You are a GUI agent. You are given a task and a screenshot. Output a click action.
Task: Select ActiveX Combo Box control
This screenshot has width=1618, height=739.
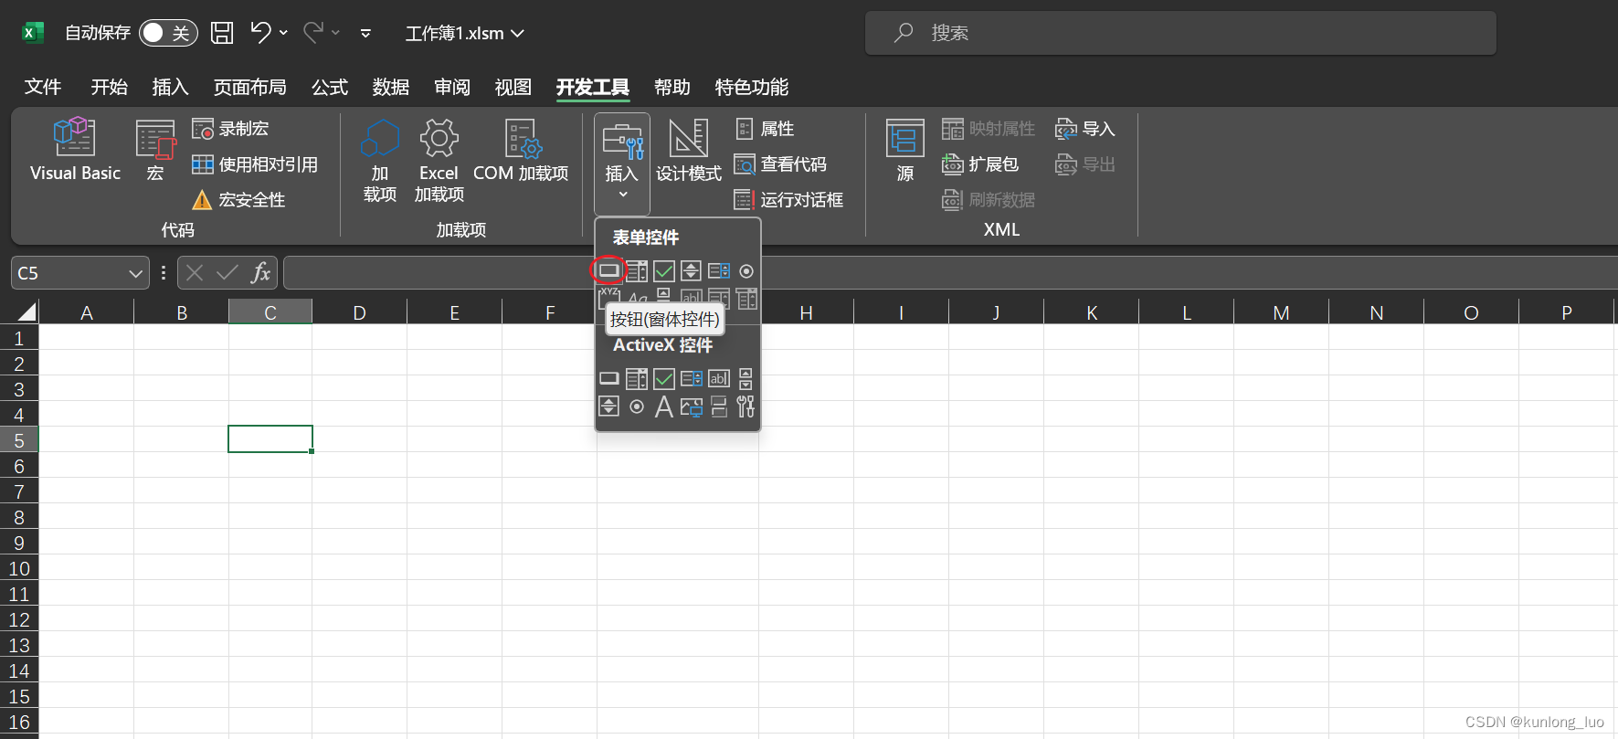click(x=637, y=378)
